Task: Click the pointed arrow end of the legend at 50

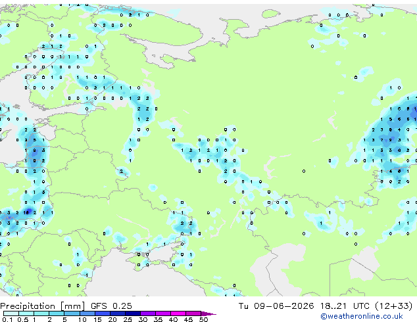Action: click(x=208, y=313)
